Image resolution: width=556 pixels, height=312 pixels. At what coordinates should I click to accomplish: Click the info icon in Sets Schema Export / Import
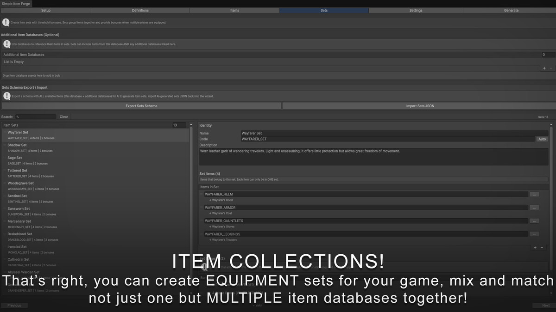(x=6, y=96)
